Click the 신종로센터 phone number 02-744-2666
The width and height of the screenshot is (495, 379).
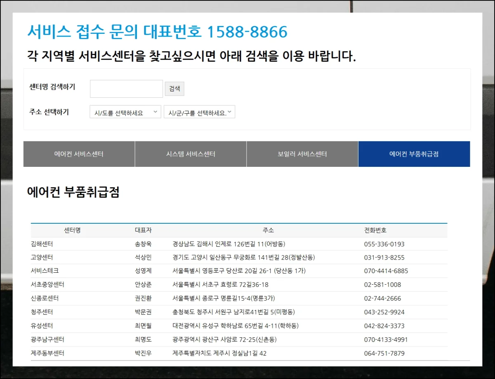382,298
